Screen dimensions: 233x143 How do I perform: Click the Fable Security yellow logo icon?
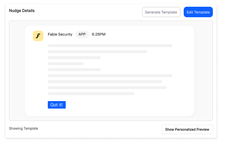(x=38, y=36)
